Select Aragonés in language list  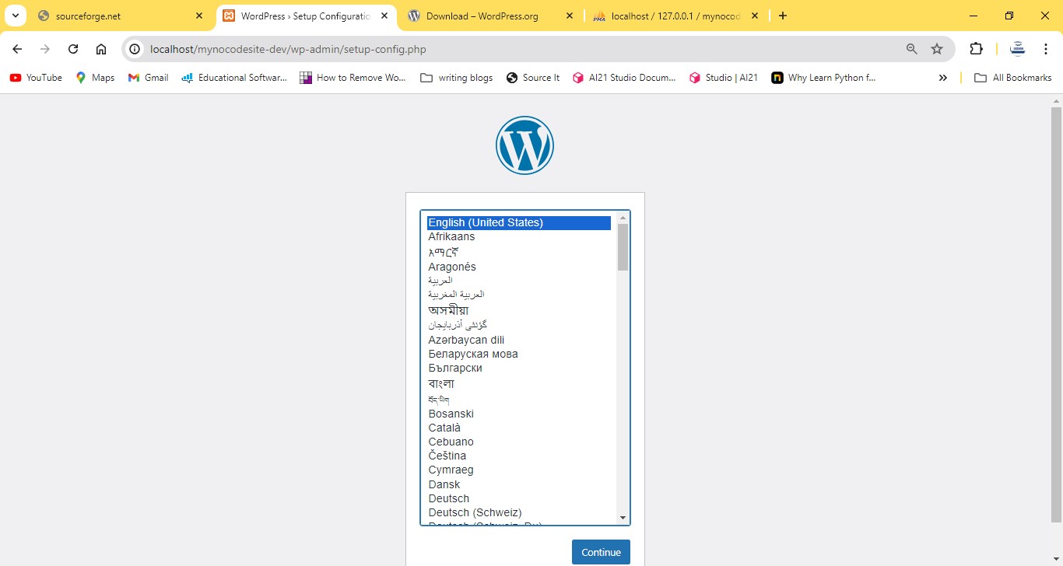click(519, 267)
